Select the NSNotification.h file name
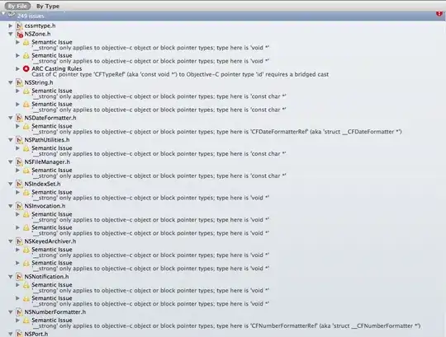Screen dimensions: 446x337 [x=46, y=277]
